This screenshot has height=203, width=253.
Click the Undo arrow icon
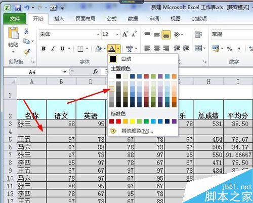[x=27, y=8]
